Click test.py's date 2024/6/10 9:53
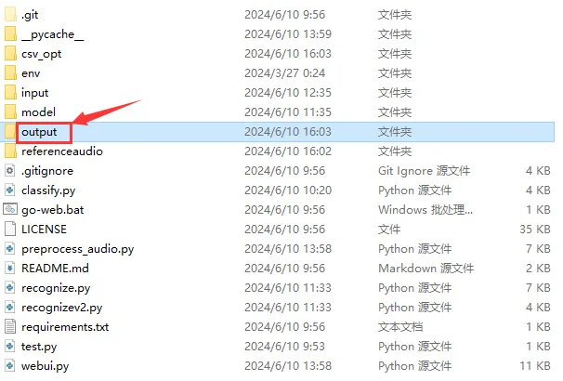563x381 pixels. click(284, 347)
